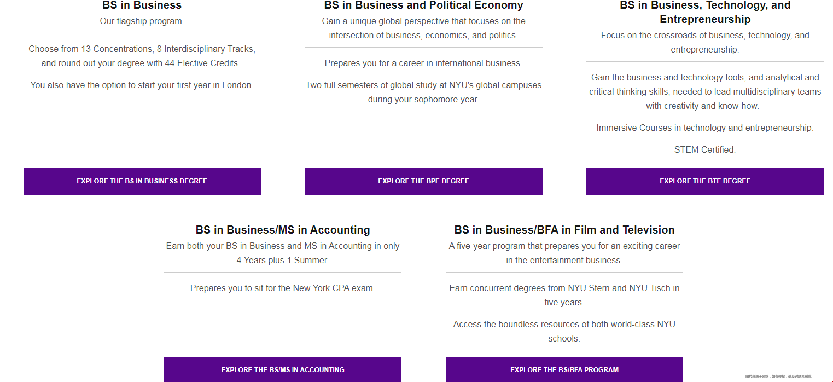Click text about starting first year in London
The image size is (833, 382).
142,85
